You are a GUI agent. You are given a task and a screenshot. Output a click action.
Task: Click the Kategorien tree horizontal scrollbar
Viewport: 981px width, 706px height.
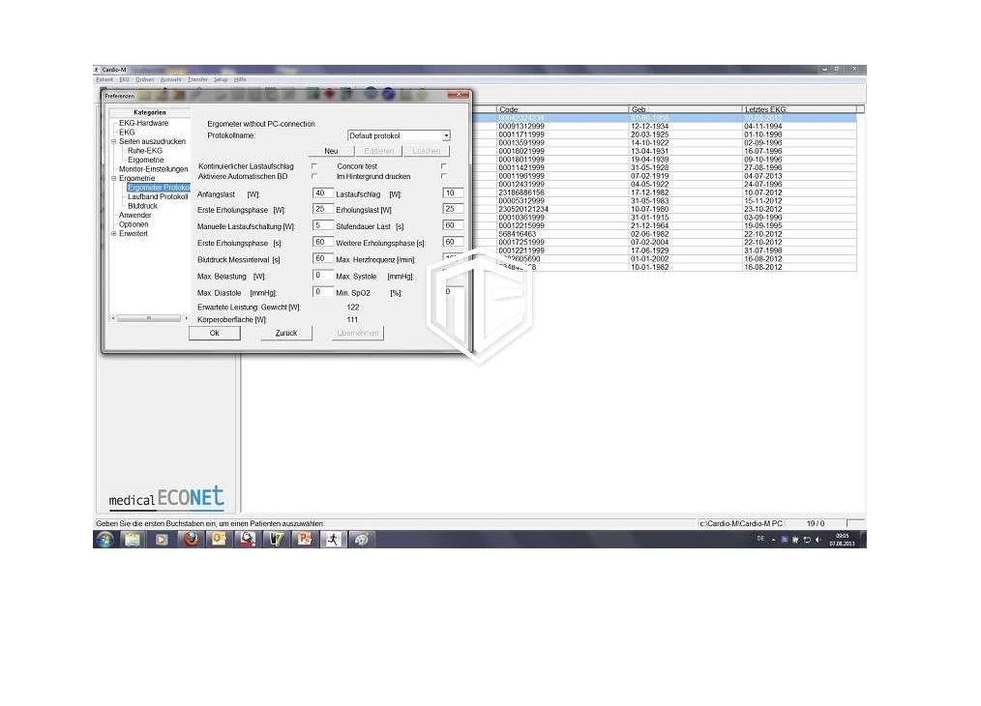(x=150, y=318)
